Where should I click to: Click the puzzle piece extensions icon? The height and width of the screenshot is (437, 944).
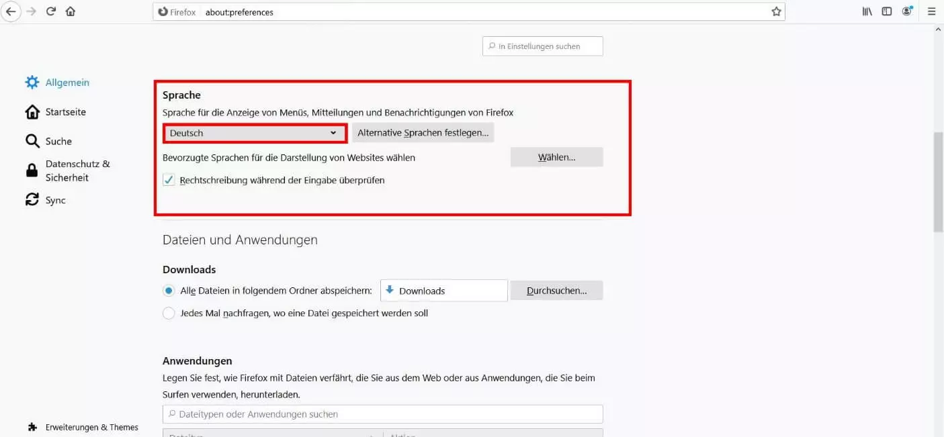[x=32, y=427]
